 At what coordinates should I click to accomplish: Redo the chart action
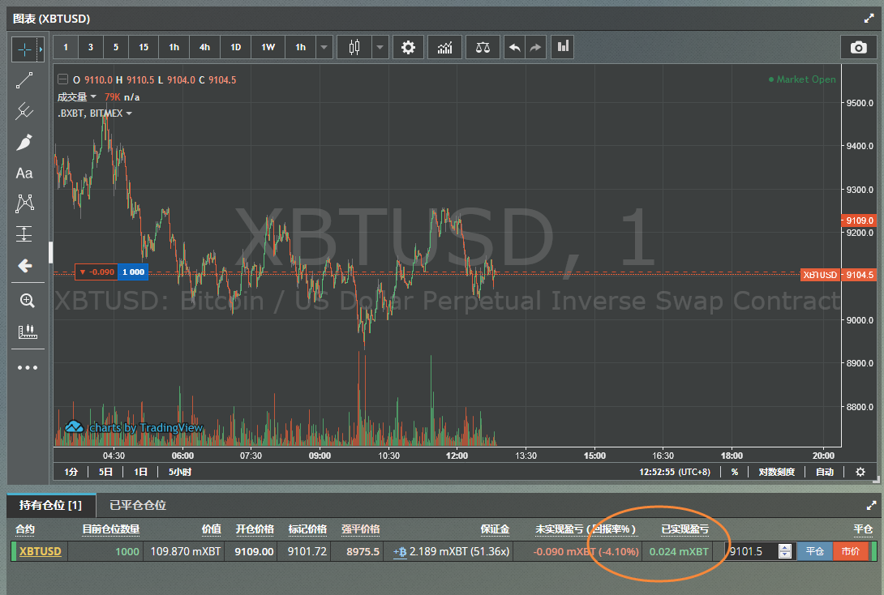tap(535, 47)
